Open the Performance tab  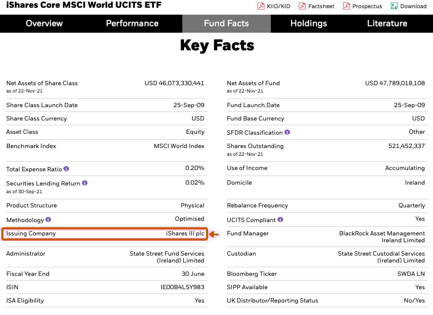(132, 24)
